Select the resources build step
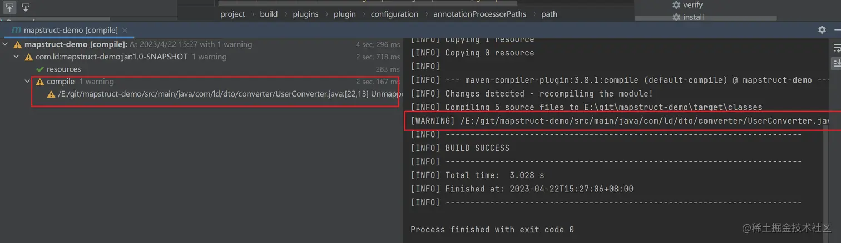Screen dimensions: 841x243 tap(63, 69)
